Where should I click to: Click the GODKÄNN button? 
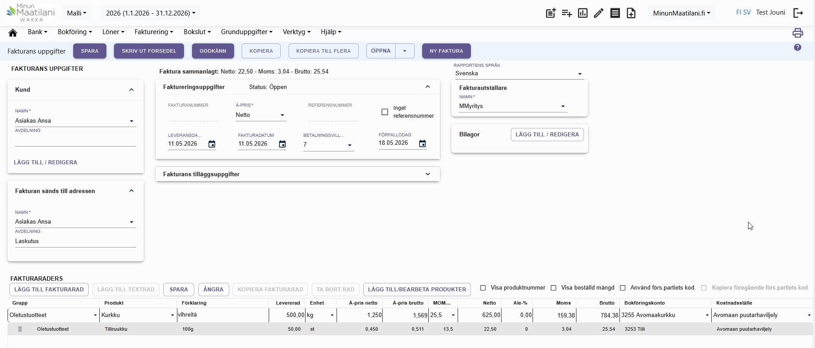[213, 51]
